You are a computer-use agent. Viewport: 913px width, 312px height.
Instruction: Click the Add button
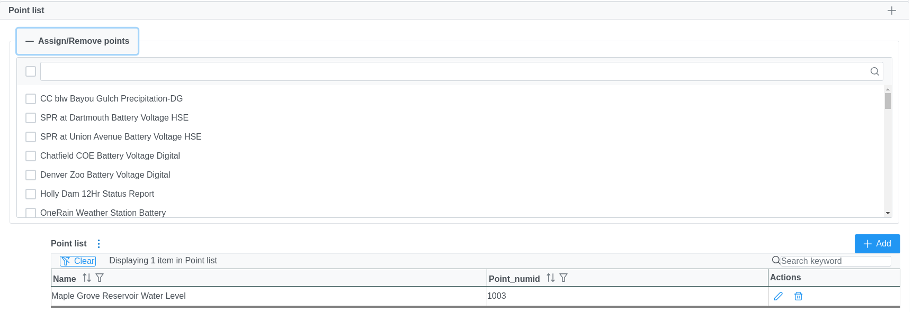coord(877,244)
